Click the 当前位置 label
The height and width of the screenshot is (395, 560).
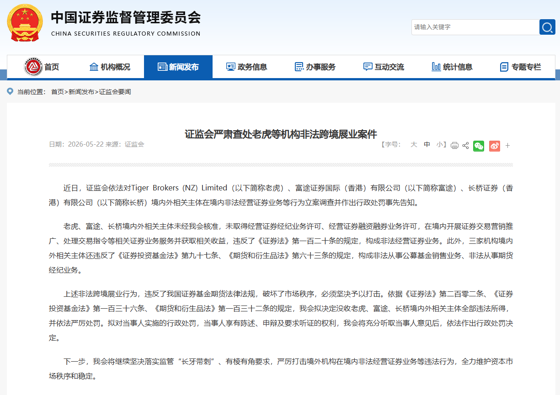(32, 92)
